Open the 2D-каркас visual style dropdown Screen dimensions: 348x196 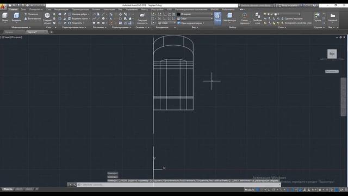click(195, 14)
